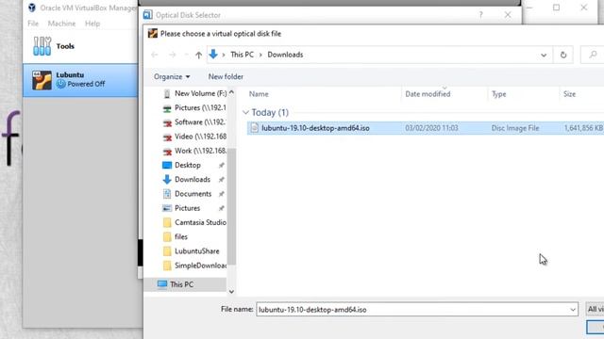Click the Optical Disk Selector title icon
The height and width of the screenshot is (339, 604).
click(x=147, y=15)
